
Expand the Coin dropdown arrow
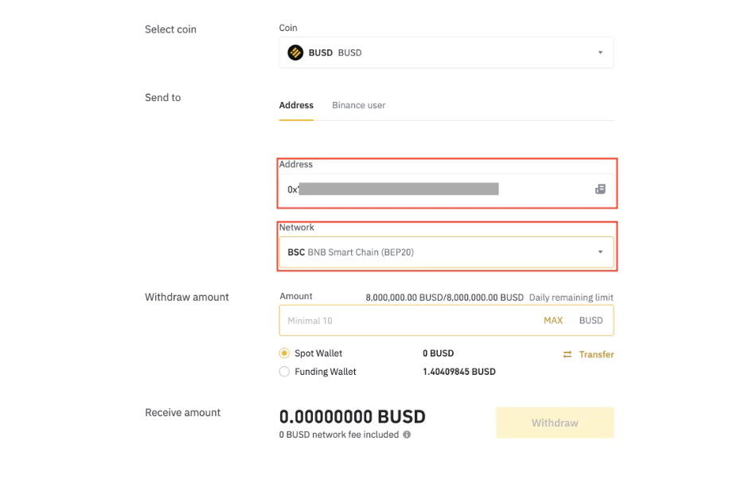click(600, 53)
